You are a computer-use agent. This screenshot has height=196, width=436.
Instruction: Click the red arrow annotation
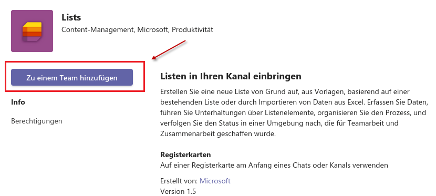[169, 50]
